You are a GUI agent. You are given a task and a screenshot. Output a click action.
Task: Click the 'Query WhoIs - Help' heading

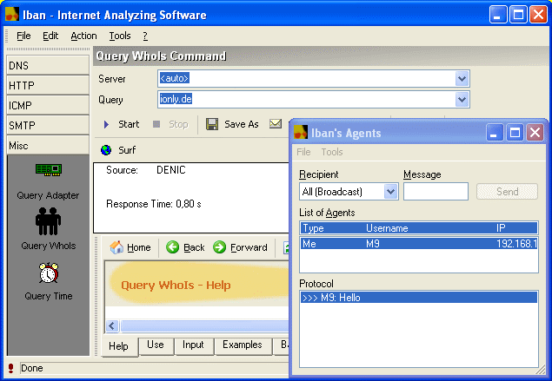tap(176, 285)
